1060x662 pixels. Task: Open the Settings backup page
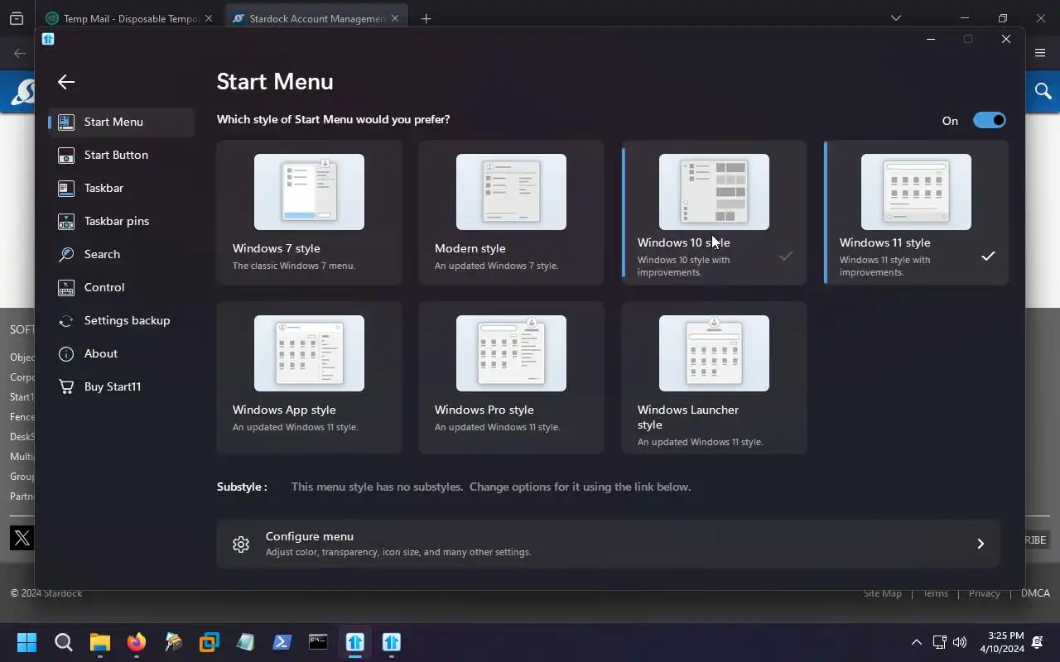coord(121,320)
